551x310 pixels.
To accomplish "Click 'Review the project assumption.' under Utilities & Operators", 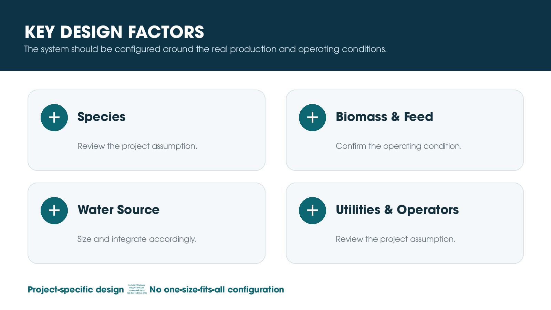I will tap(395, 239).
